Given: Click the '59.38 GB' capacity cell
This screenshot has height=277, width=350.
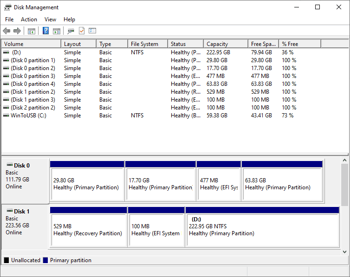Looking at the screenshot, I should coord(217,116).
